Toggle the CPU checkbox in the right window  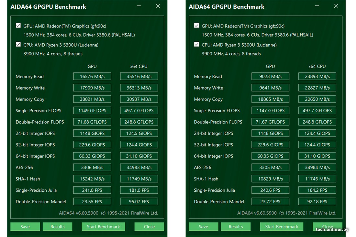pyautogui.click(x=196, y=45)
